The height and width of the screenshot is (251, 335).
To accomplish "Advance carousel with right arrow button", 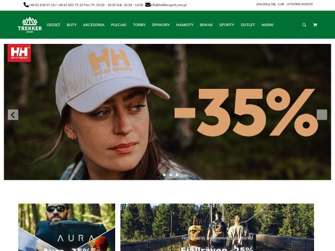I will coord(322,115).
